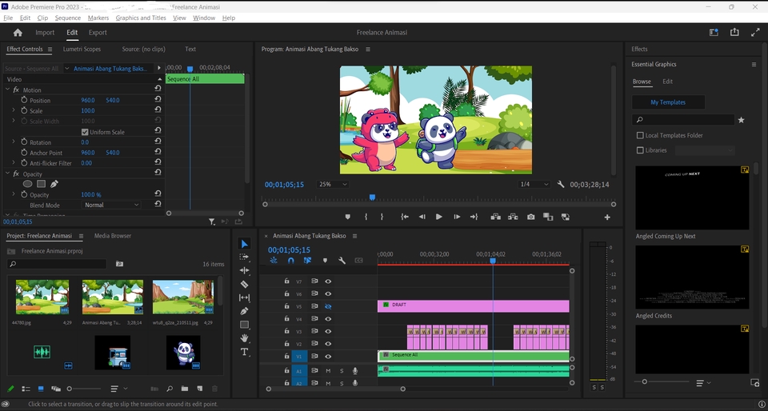This screenshot has width=768, height=411.
Task: Select the Ripple Edit tool
Action: (x=244, y=270)
